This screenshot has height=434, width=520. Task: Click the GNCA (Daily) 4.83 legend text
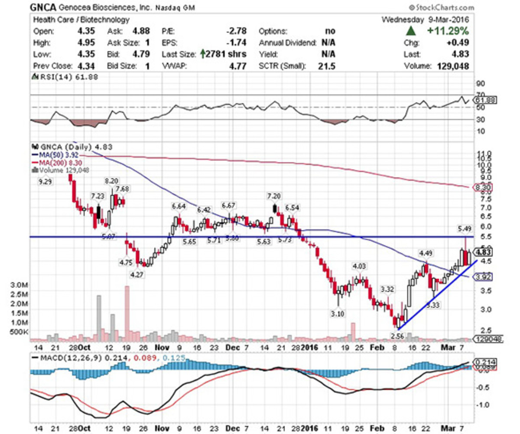coord(76,147)
